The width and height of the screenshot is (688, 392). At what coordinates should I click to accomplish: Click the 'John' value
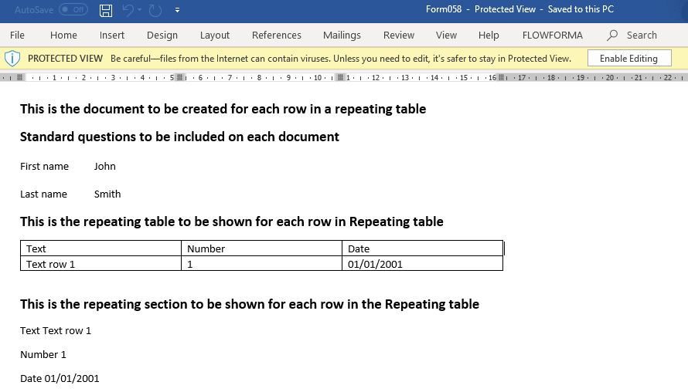point(105,167)
